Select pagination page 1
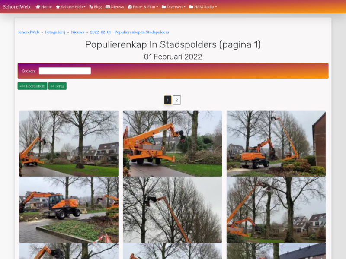 point(168,100)
